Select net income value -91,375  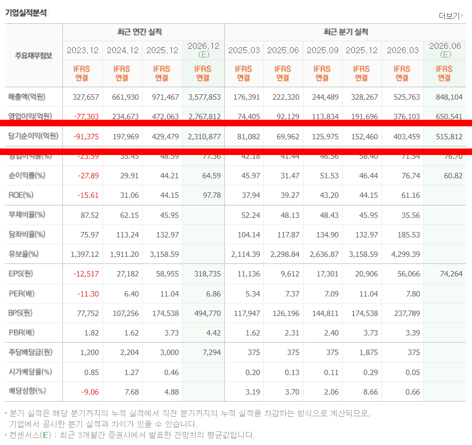pos(86,137)
